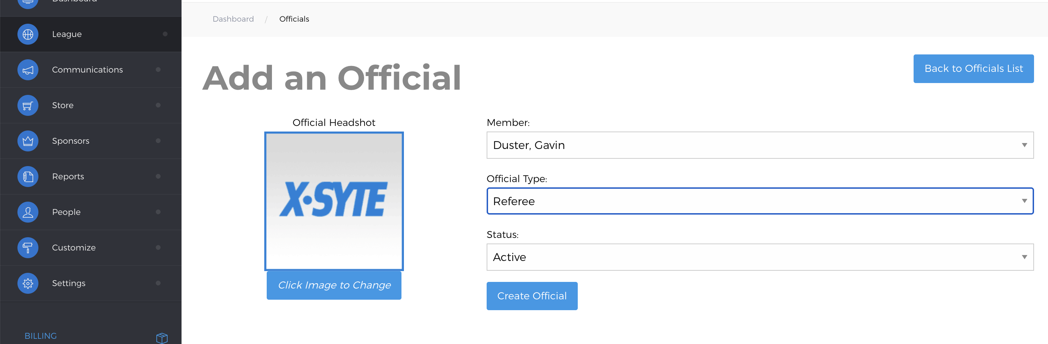
Task: Expand Settings submenu dot indicator
Action: coord(158,283)
